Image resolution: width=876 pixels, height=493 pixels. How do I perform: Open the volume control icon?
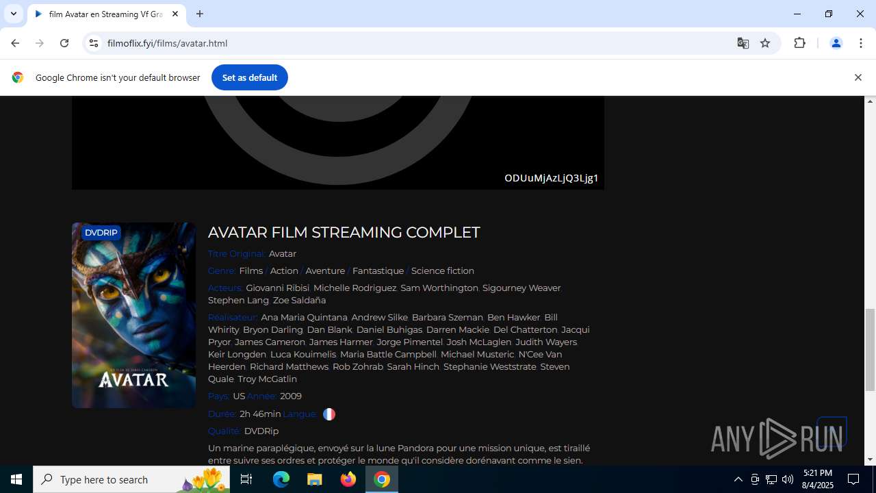[788, 479]
